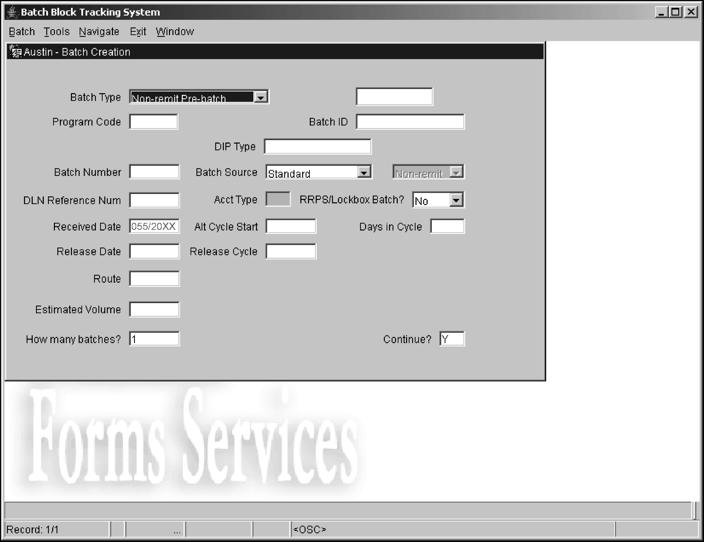Image resolution: width=704 pixels, height=542 pixels.
Task: Open the Tools menu
Action: tap(56, 32)
